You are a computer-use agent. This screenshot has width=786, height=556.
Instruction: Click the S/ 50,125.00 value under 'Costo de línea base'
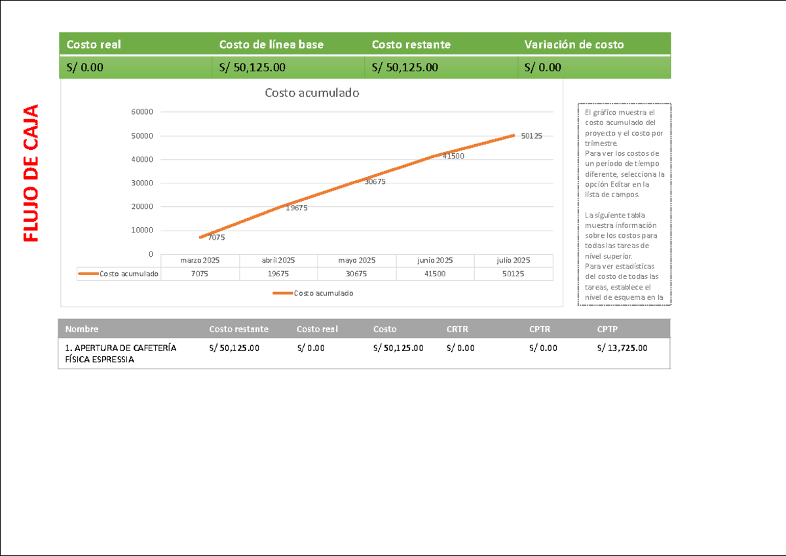click(x=252, y=67)
